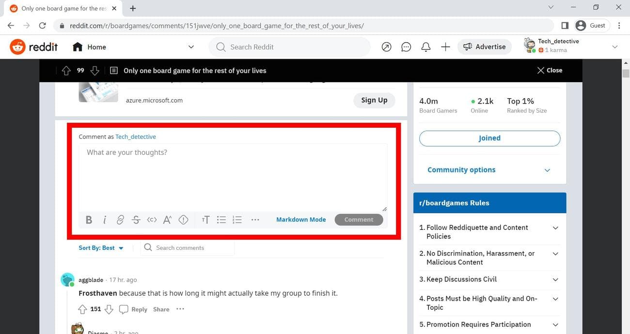Open the notifications bell

(x=426, y=47)
